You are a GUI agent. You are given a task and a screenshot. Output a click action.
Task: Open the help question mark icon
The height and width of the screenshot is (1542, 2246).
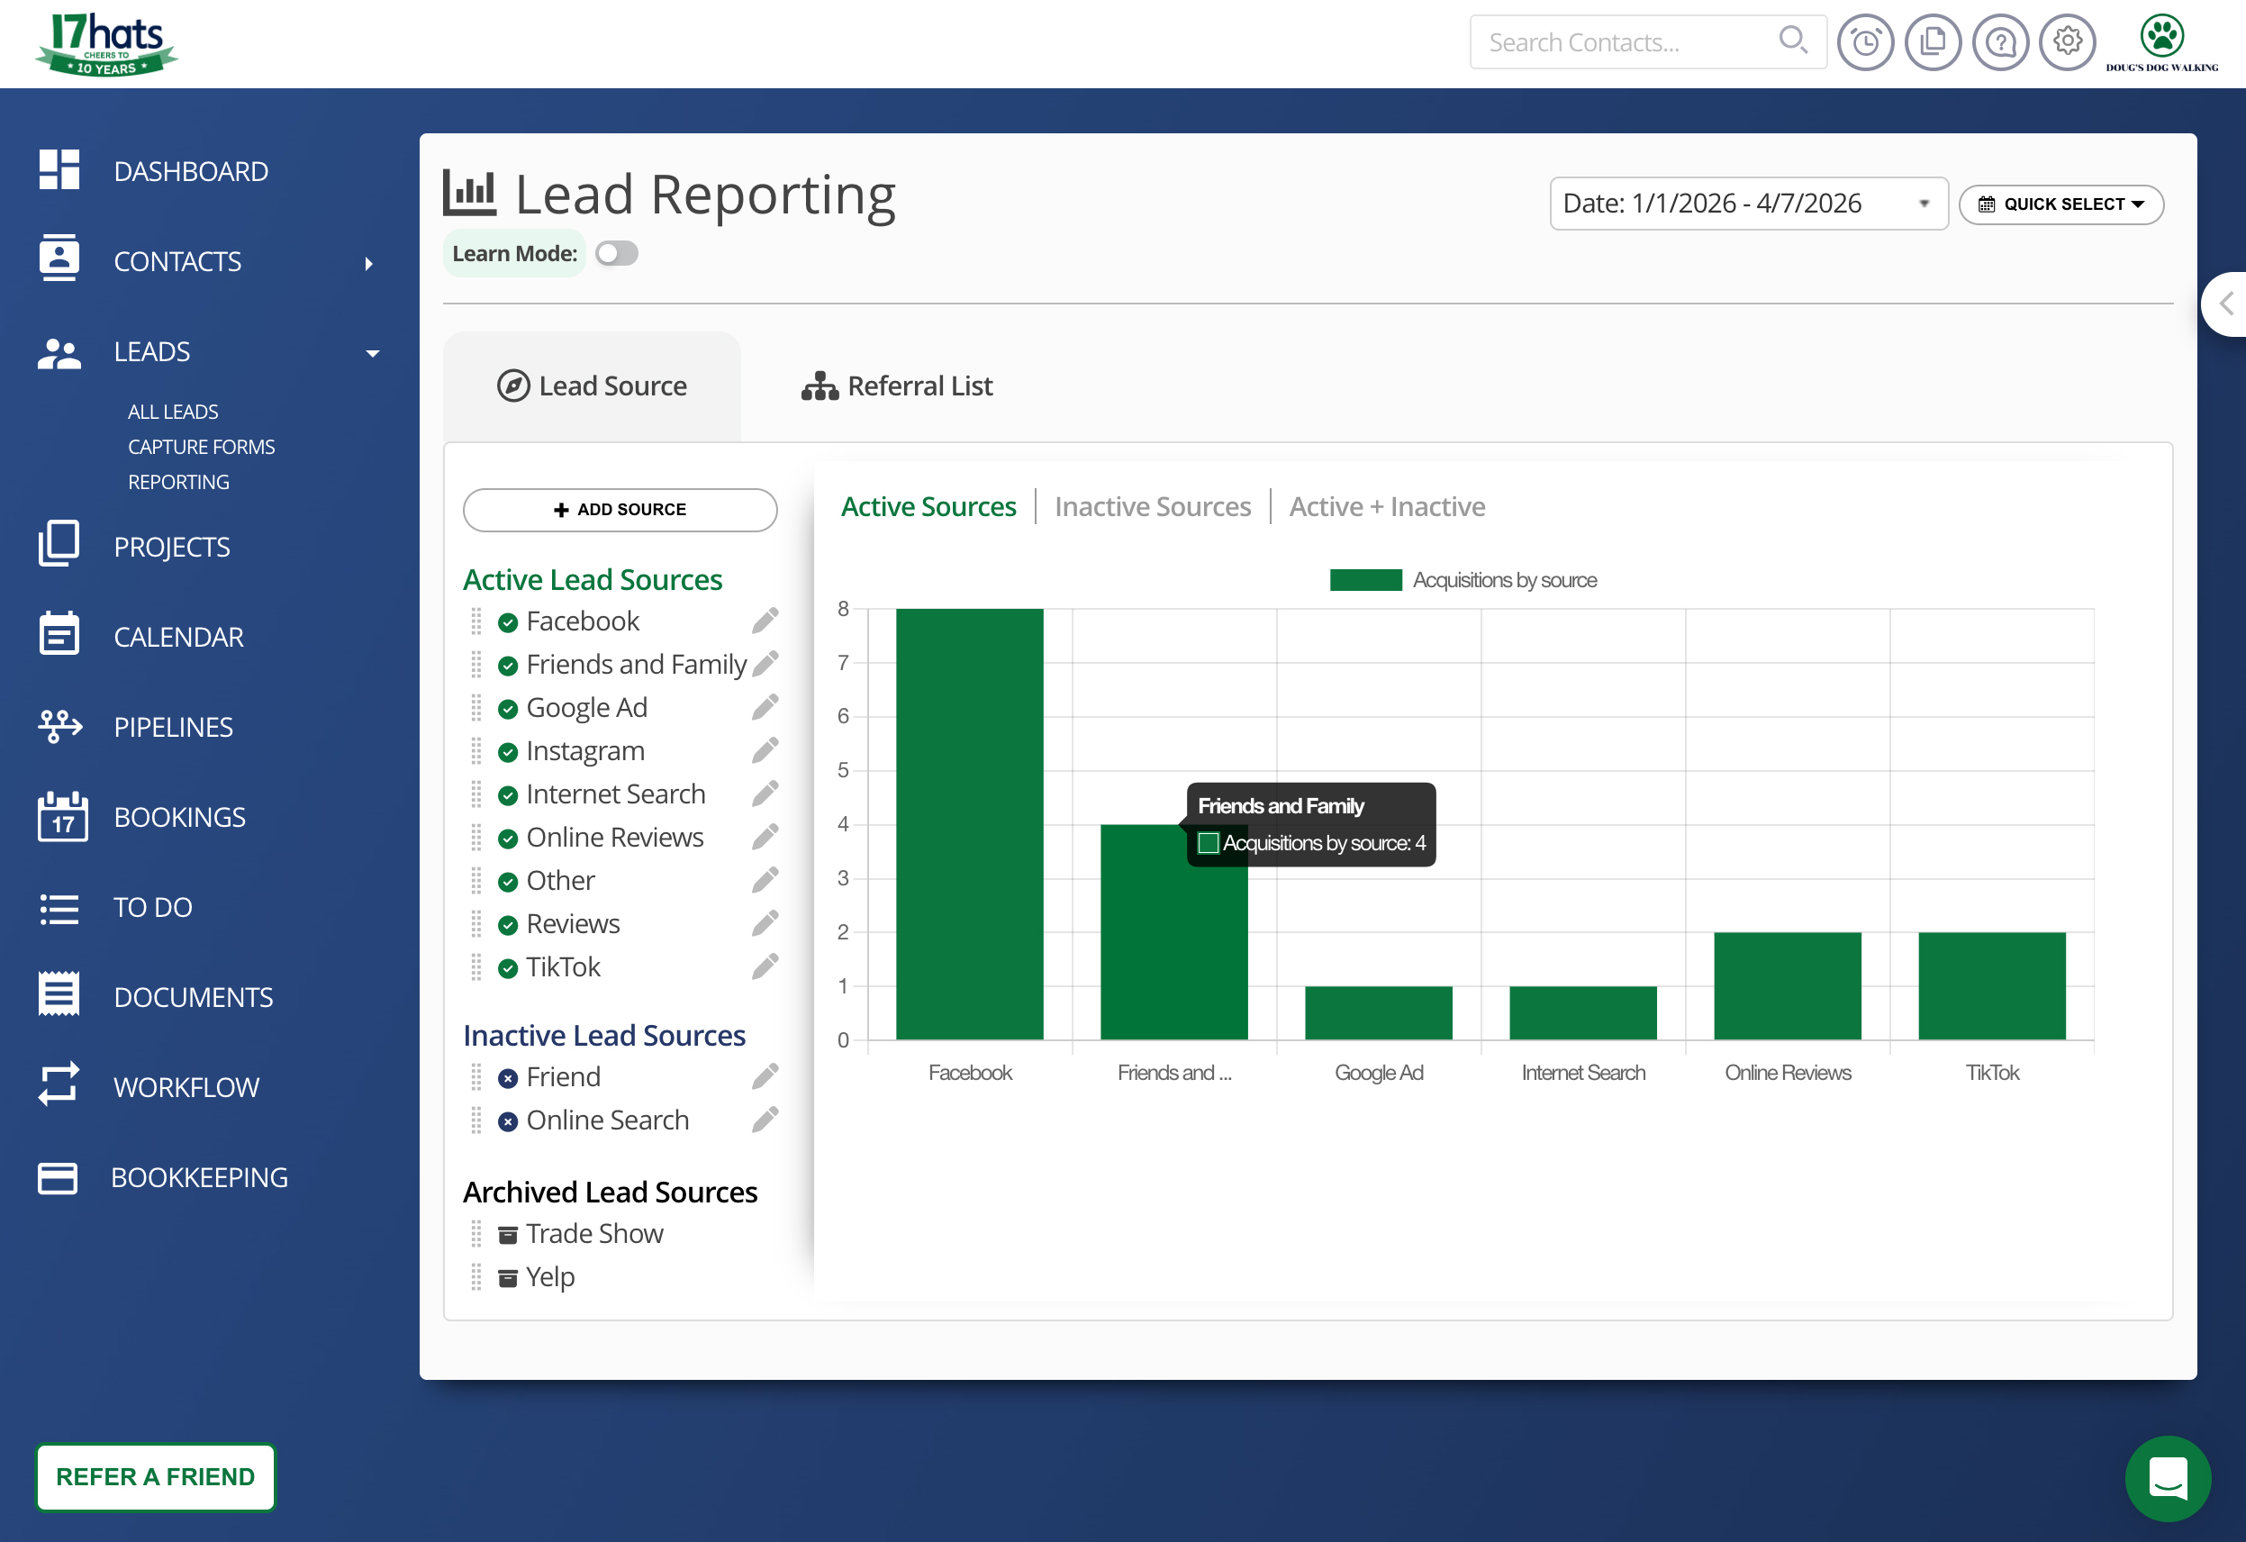pos(1998,42)
